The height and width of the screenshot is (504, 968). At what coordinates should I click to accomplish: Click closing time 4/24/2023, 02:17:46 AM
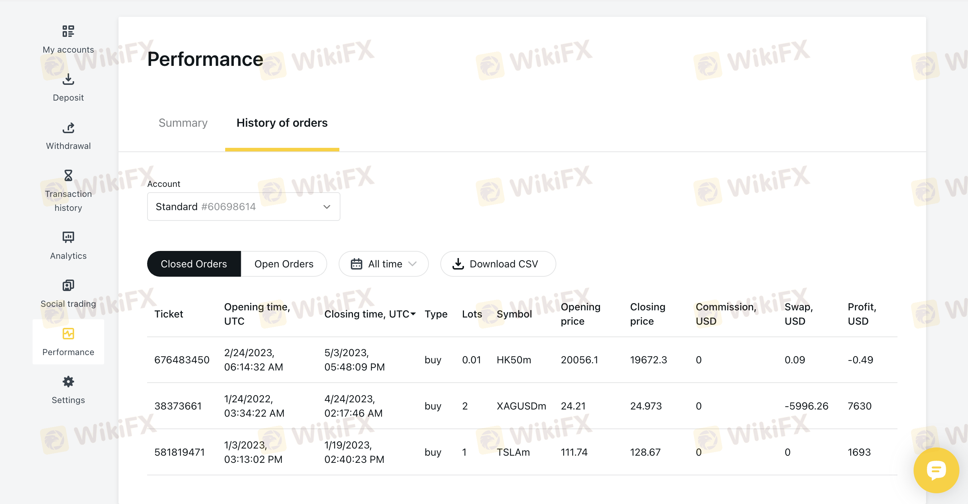coord(353,406)
